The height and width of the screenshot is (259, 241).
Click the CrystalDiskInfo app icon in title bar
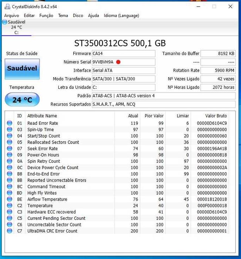7,7
